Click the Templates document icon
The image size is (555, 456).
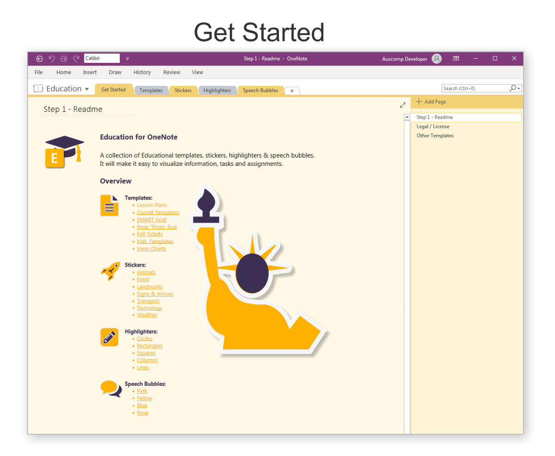pyautogui.click(x=110, y=205)
